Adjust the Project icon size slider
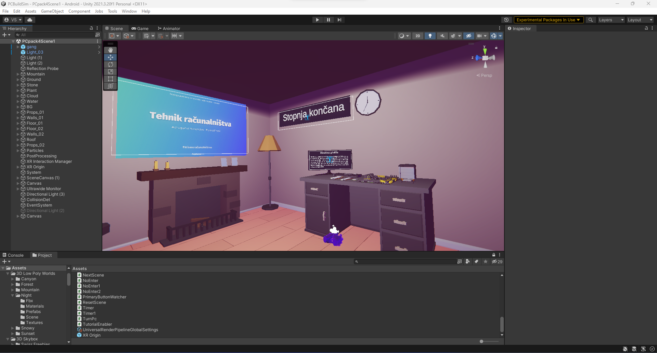This screenshot has height=353, width=657. pyautogui.click(x=481, y=341)
